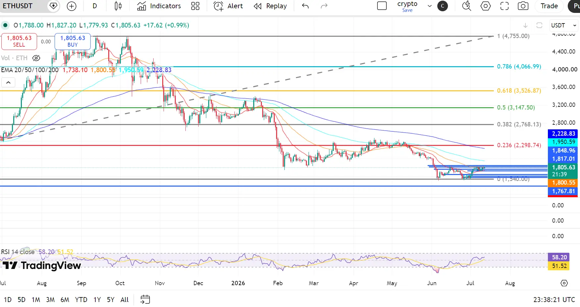Viewport: 580px width, 307px height.
Task: Open the layout templates grid icon
Action: (195, 6)
